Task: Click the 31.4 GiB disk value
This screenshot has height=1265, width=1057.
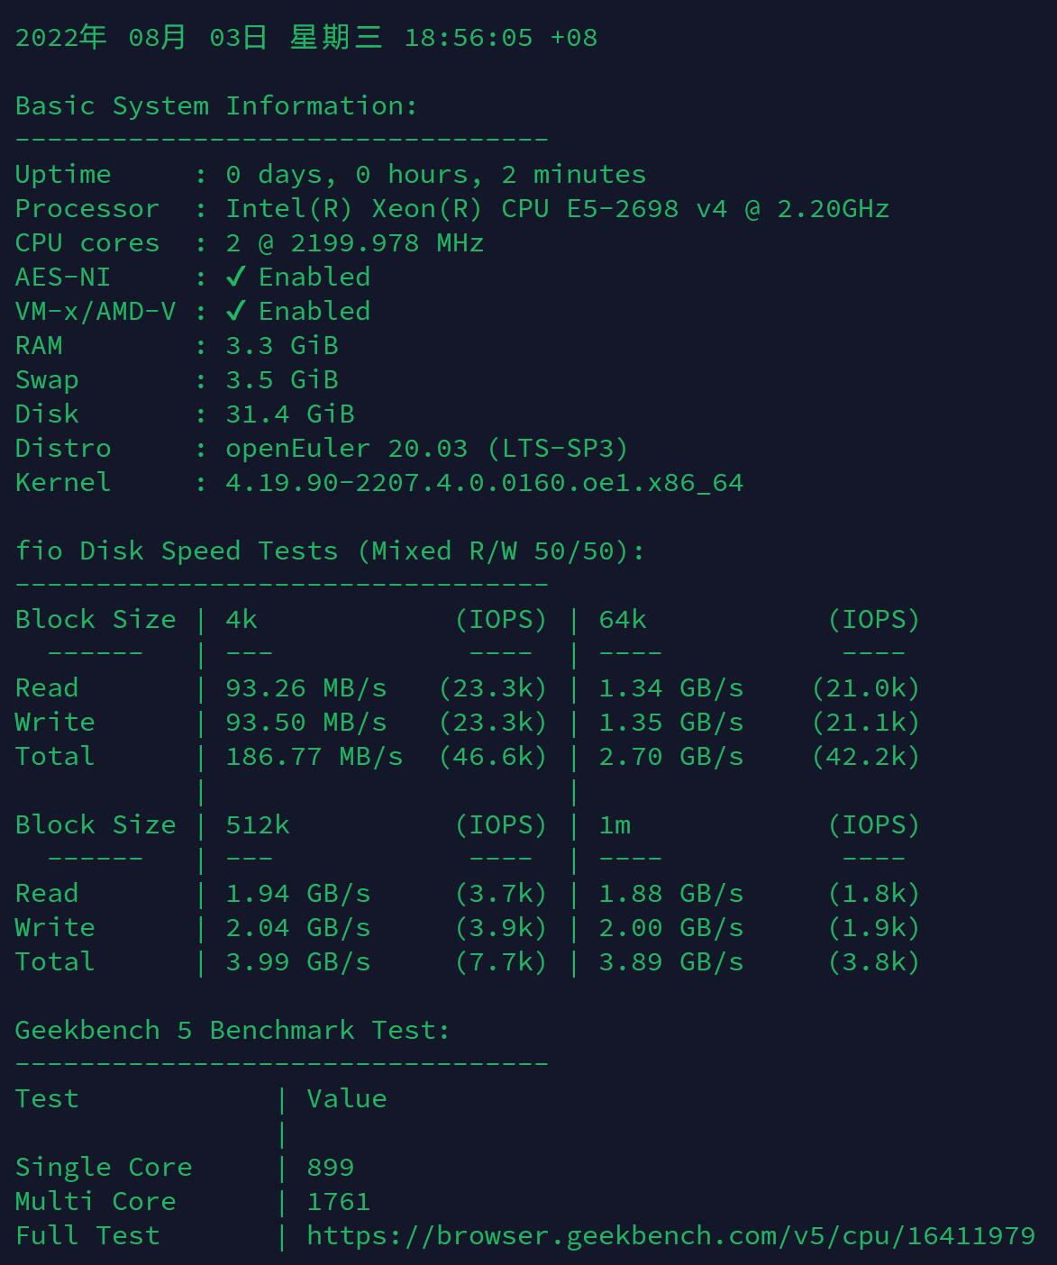Action: pyautogui.click(x=289, y=414)
